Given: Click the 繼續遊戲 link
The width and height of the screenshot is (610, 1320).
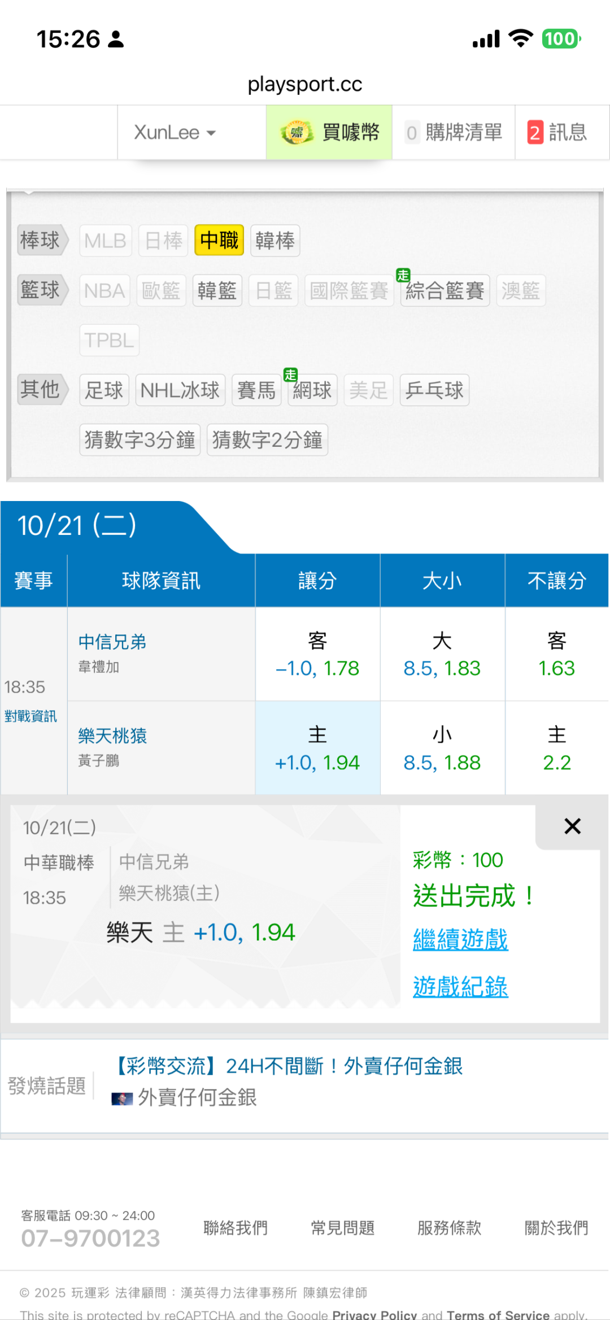Looking at the screenshot, I should coord(460,940).
